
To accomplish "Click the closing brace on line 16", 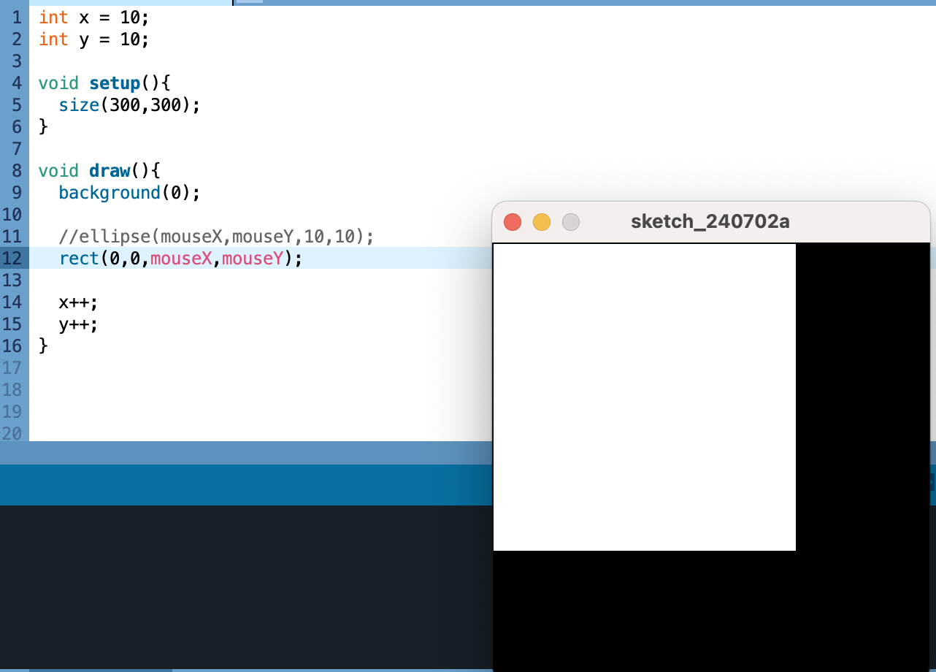I will coord(43,346).
